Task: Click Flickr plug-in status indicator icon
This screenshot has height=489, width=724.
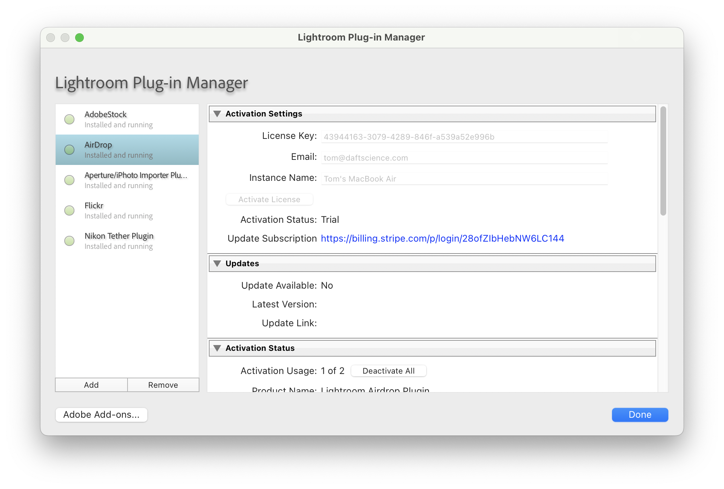Action: [69, 211]
